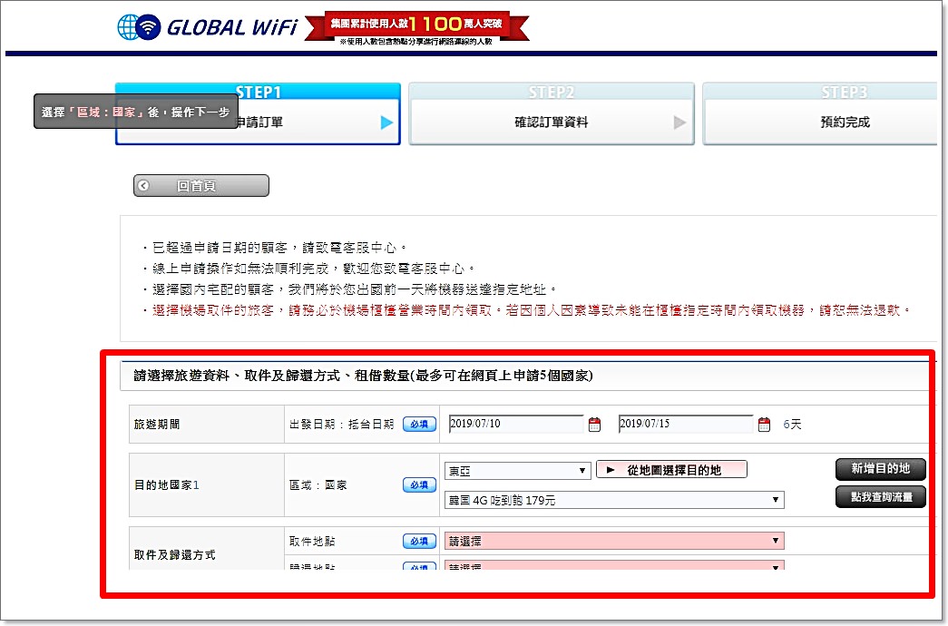The height and width of the screenshot is (626, 948).
Task: Click the 目的地國家1 label
Action: [x=167, y=485]
